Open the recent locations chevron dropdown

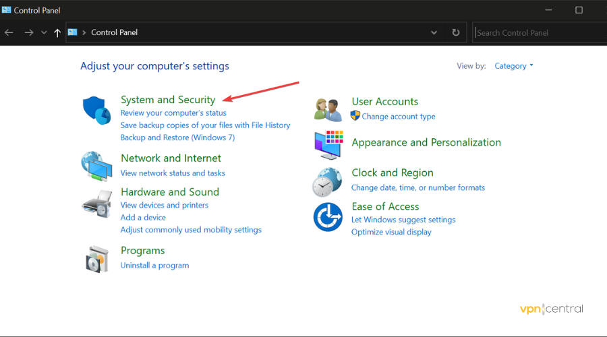coord(44,32)
